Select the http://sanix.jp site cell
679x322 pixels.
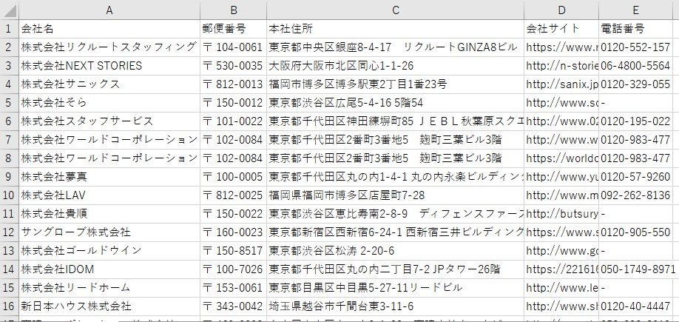click(561, 84)
